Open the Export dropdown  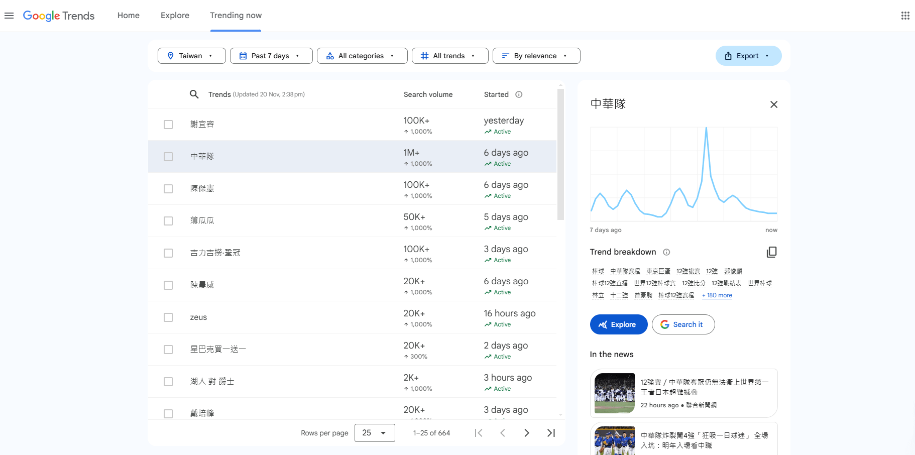(748, 56)
